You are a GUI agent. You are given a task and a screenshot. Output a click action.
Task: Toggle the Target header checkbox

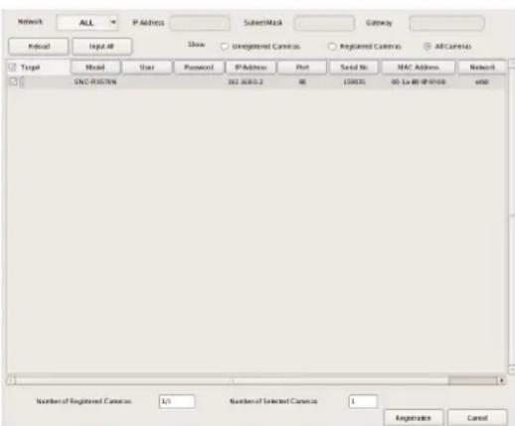12,68
